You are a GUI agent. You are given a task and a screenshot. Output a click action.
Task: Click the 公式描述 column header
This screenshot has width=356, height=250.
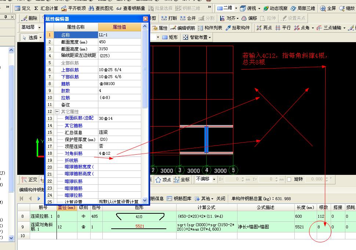point(266,207)
